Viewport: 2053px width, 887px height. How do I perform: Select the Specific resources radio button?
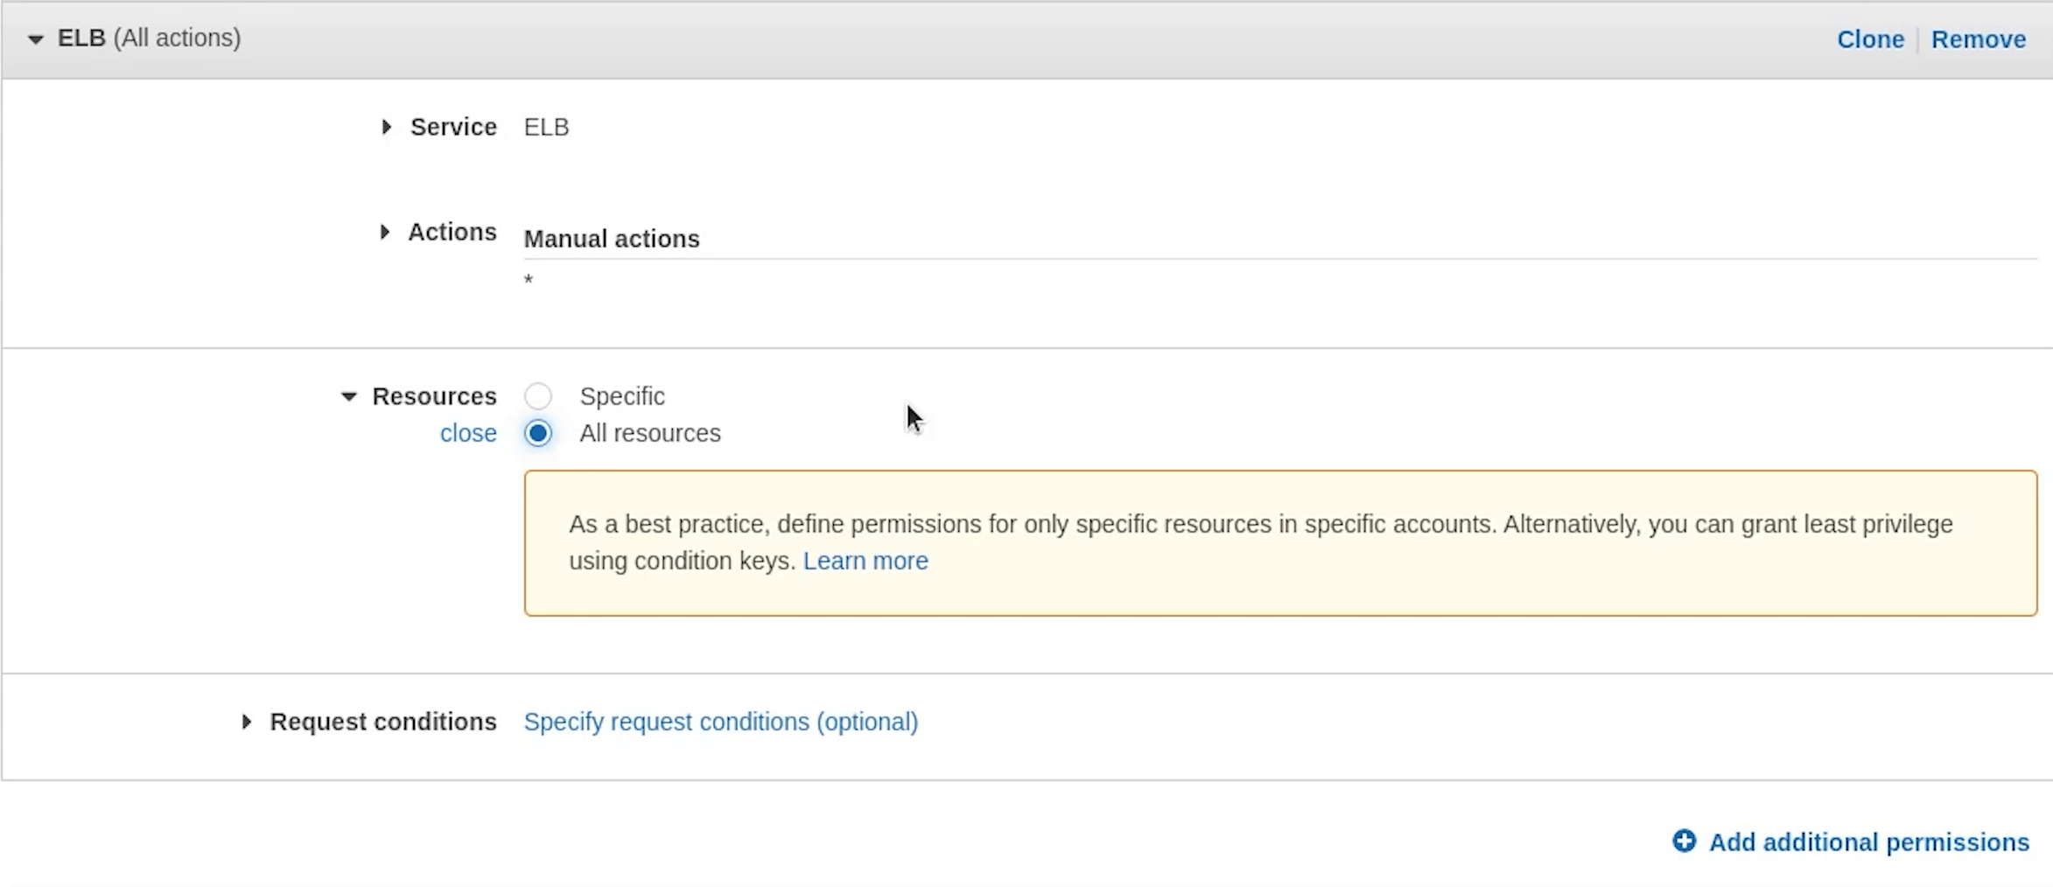tap(538, 396)
